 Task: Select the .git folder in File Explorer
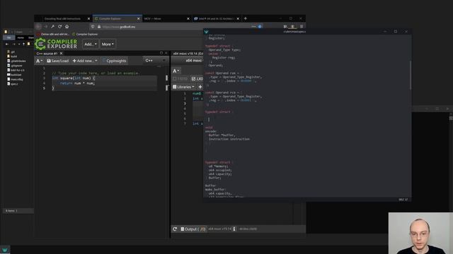pos(11,52)
